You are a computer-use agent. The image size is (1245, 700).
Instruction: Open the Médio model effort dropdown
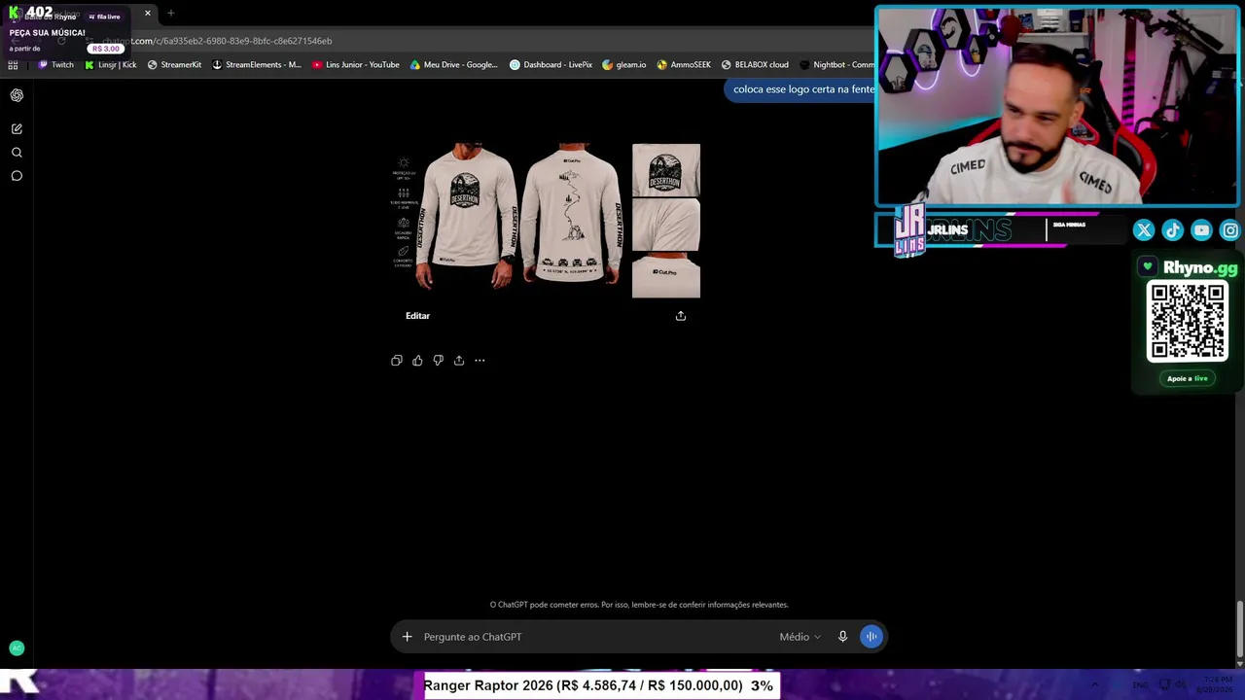[800, 637]
